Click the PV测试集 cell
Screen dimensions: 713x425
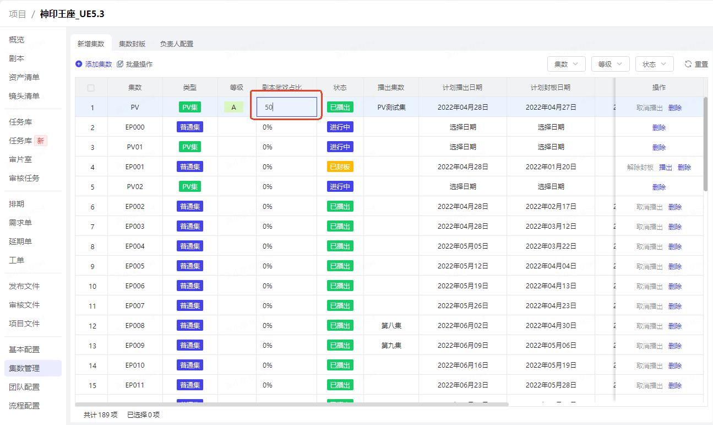[x=391, y=107]
